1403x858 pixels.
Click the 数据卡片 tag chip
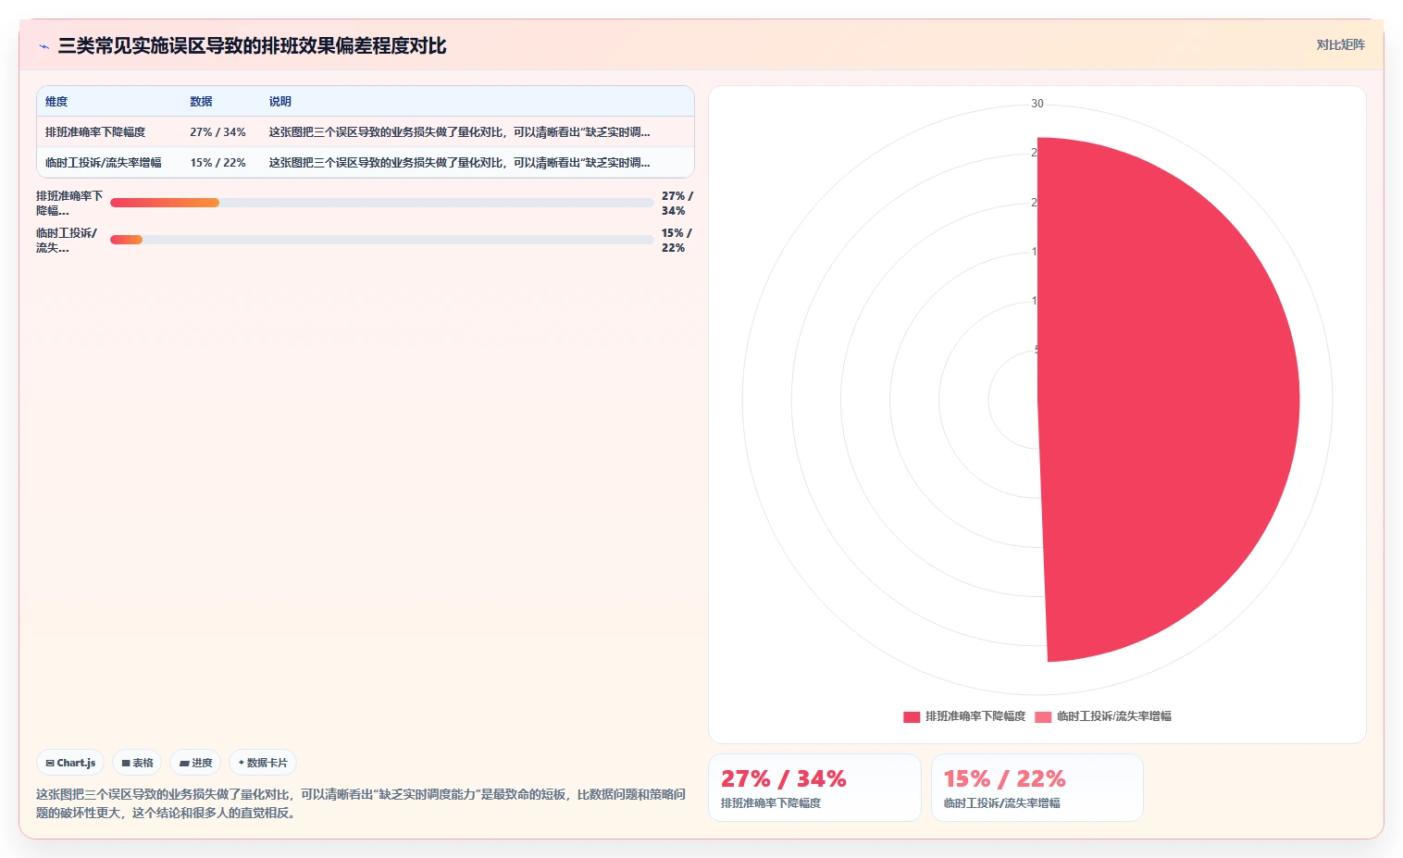(x=263, y=763)
